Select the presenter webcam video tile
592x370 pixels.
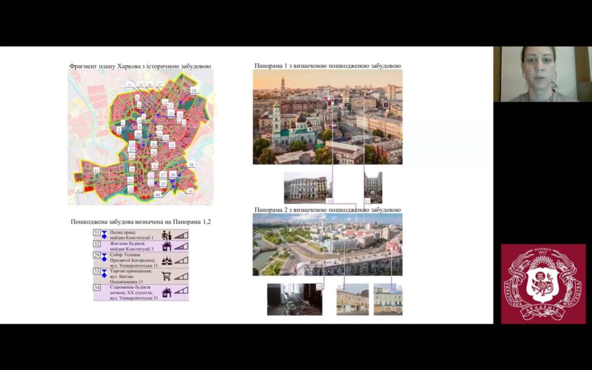(542, 74)
